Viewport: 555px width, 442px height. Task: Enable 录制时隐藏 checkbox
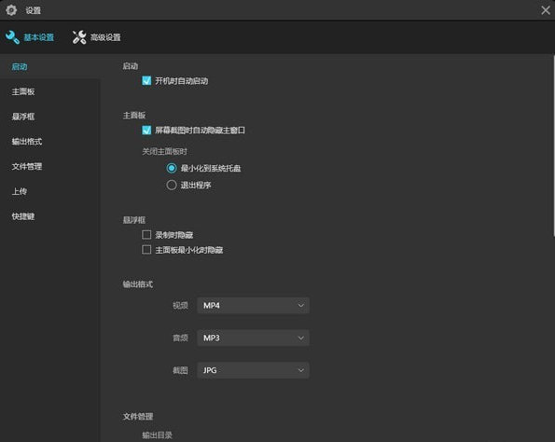coord(146,235)
